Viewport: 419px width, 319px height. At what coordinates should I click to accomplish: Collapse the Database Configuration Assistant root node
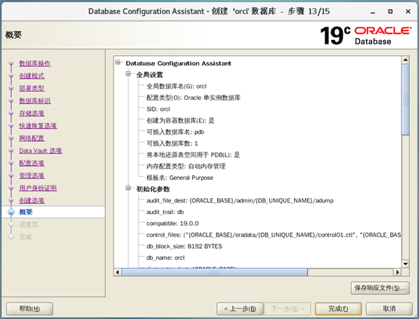[118, 62]
